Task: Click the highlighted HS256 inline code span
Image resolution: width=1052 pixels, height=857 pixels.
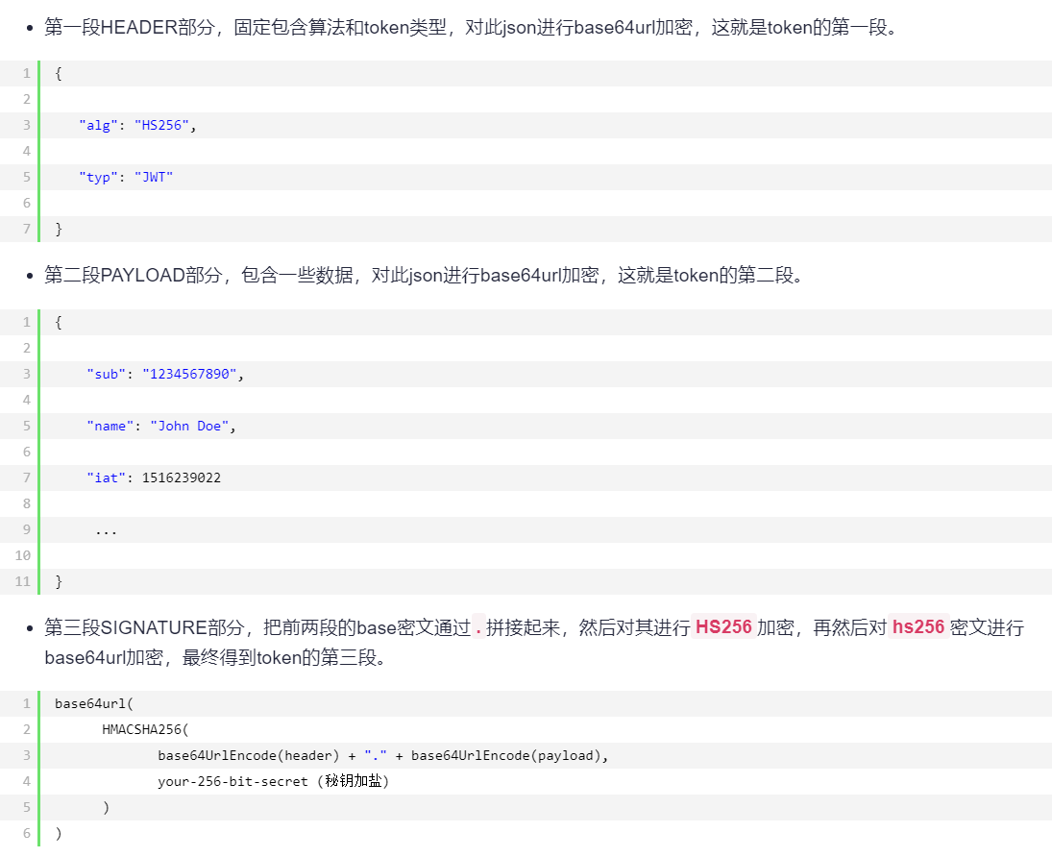Action: pos(723,627)
